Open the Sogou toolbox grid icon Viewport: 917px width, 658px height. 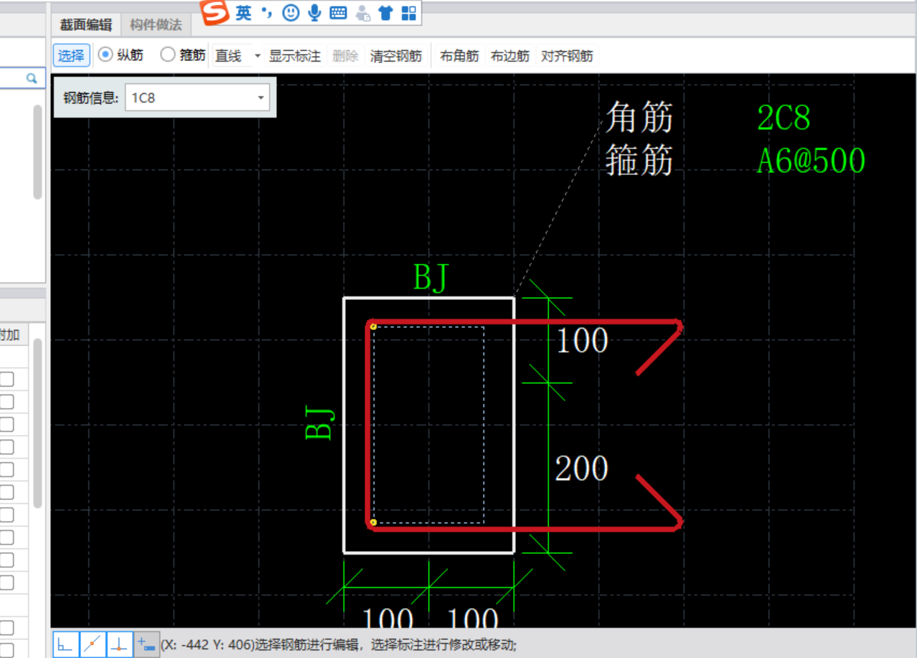pos(408,13)
